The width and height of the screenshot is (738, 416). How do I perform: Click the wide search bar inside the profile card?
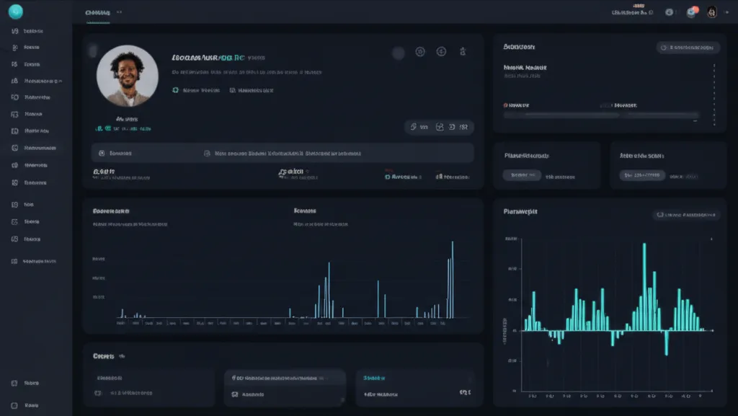pyautogui.click(x=283, y=153)
